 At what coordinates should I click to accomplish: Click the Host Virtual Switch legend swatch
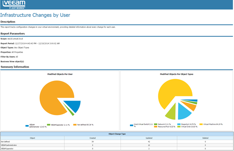(x=132, y=125)
